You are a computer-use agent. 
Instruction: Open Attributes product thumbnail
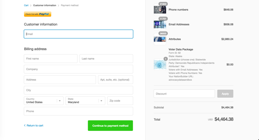coord(160,39)
